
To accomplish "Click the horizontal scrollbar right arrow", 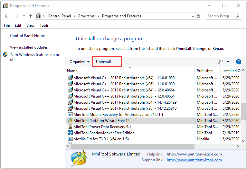I will [238, 146].
